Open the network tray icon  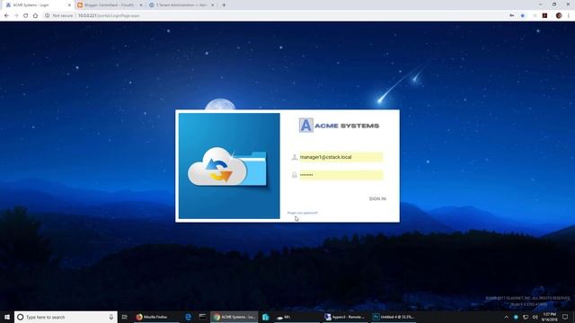point(526,317)
